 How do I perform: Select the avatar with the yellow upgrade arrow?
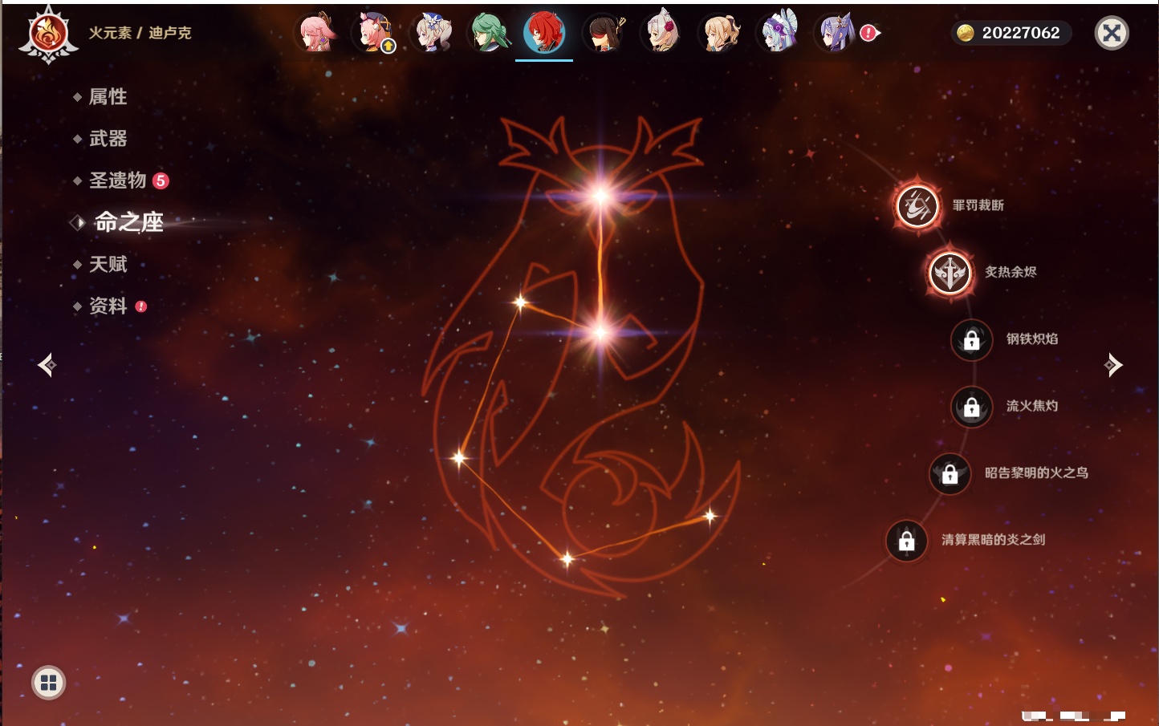click(375, 33)
